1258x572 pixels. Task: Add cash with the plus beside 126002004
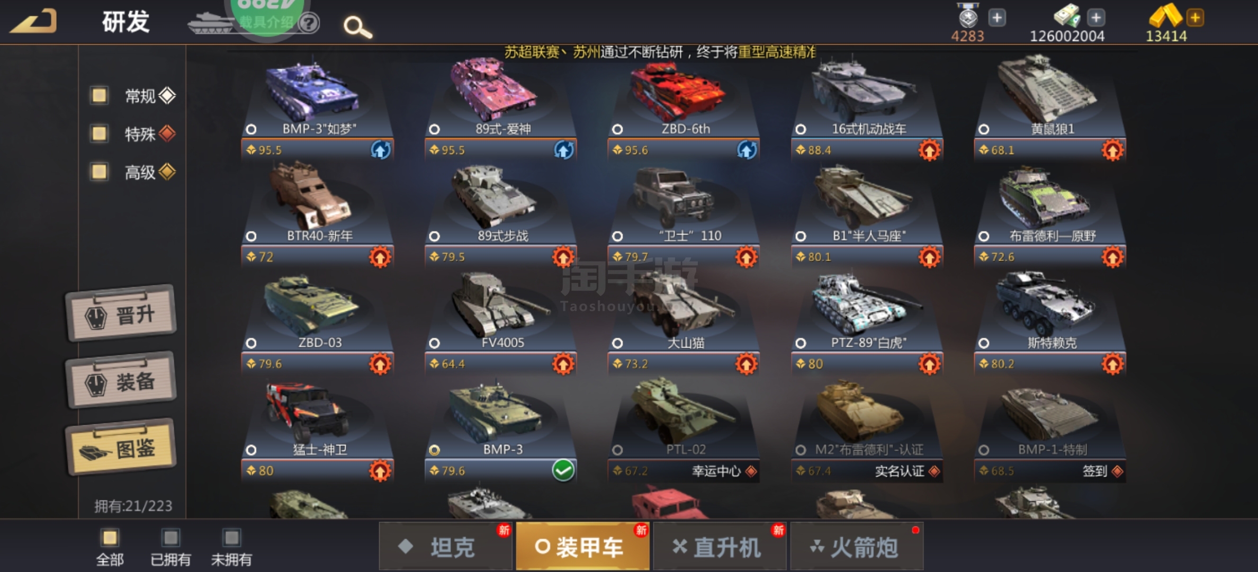(x=1096, y=17)
